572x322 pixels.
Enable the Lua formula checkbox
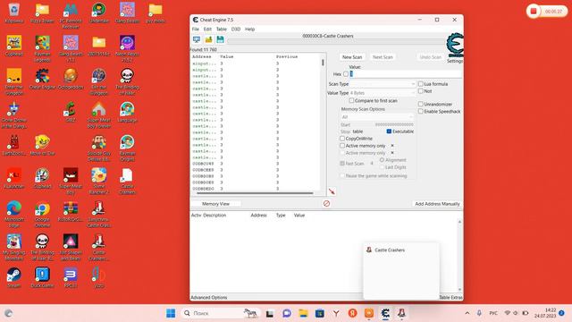point(421,84)
